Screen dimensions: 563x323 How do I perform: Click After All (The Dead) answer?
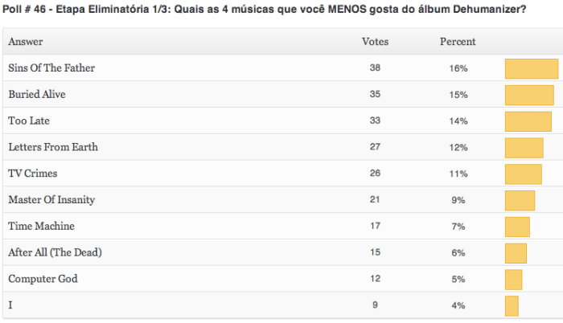pyautogui.click(x=55, y=253)
